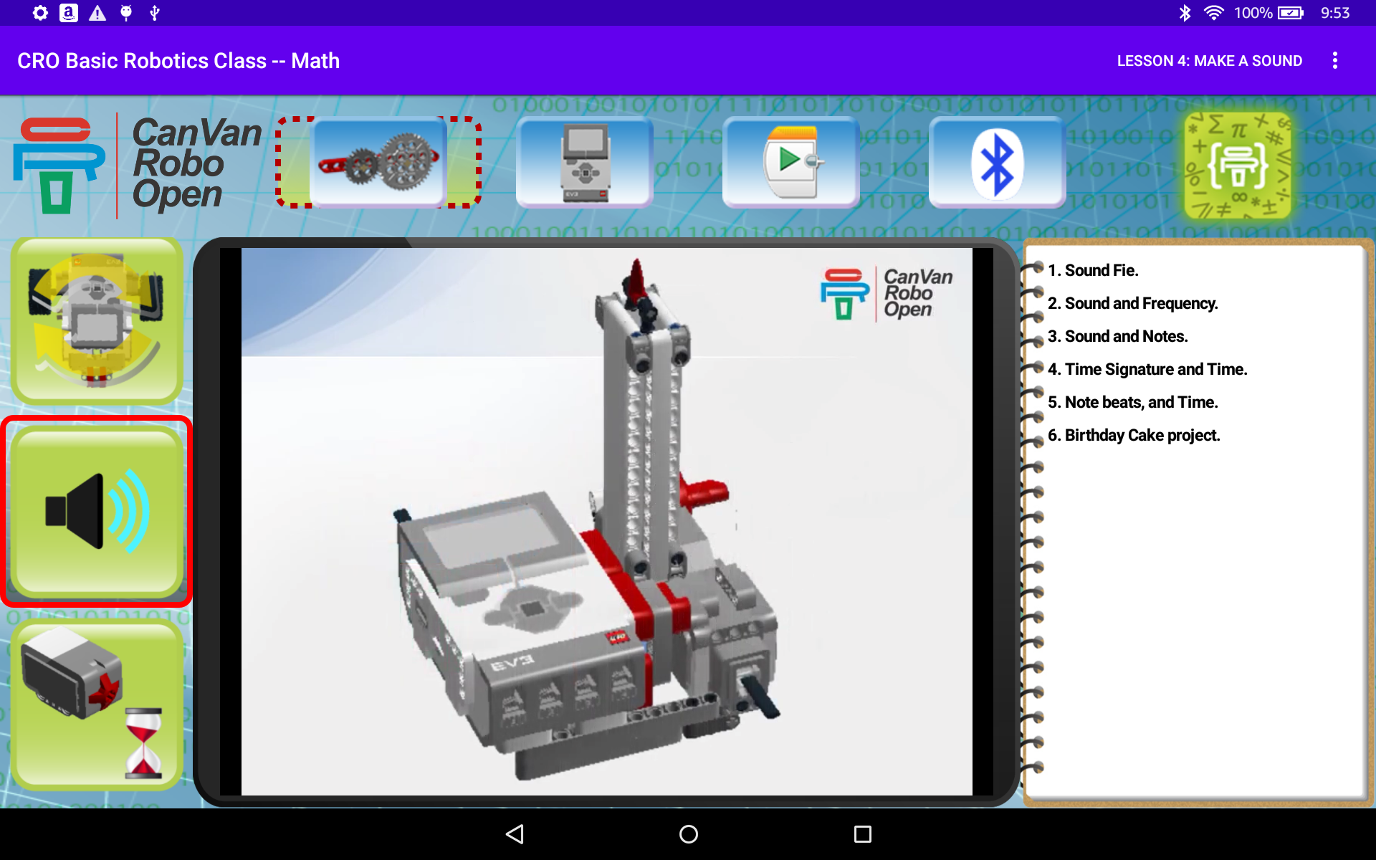Open the Sound Fie lesson item
Image resolution: width=1376 pixels, height=860 pixels.
coord(1093,270)
